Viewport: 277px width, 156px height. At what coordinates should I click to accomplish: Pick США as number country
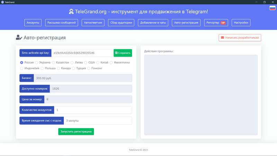click(x=86, y=62)
